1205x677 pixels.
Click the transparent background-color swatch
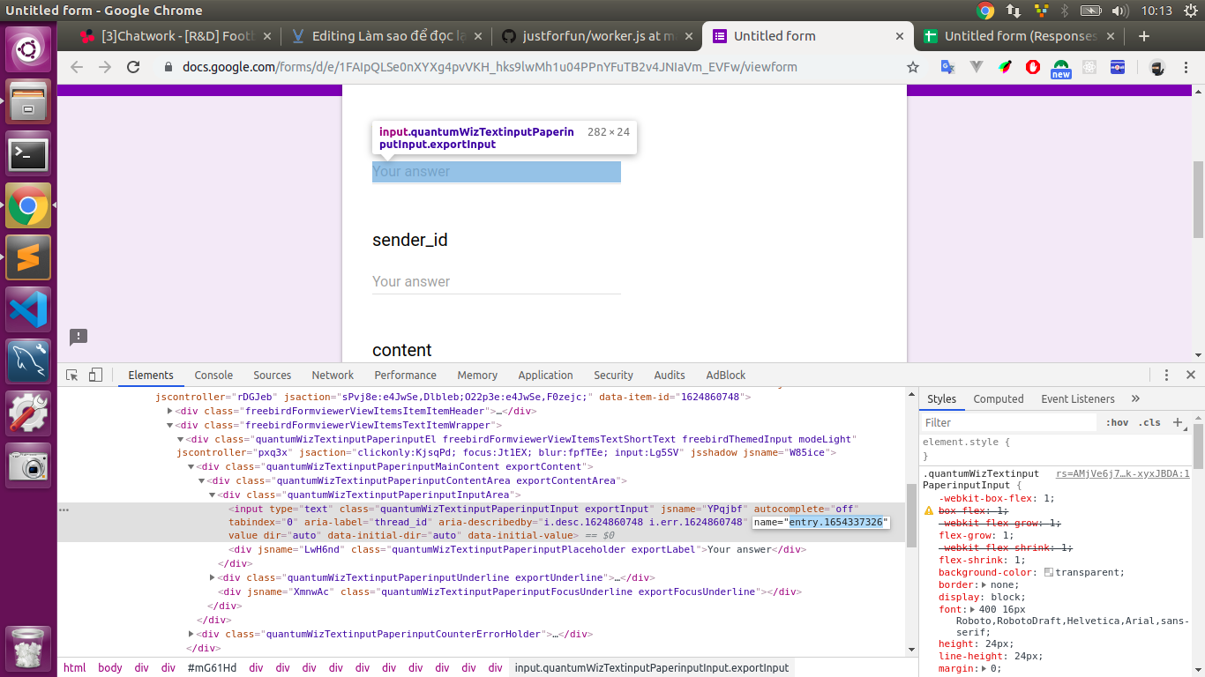tap(1048, 572)
